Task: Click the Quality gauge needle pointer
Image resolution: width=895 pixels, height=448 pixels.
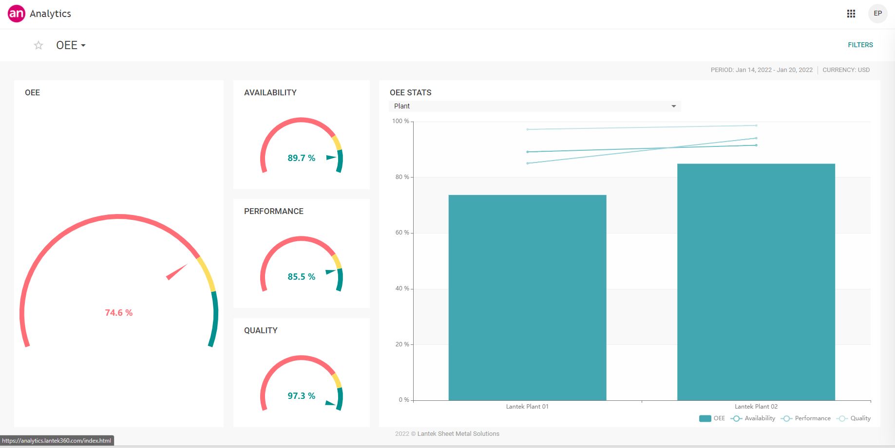Action: (x=330, y=403)
